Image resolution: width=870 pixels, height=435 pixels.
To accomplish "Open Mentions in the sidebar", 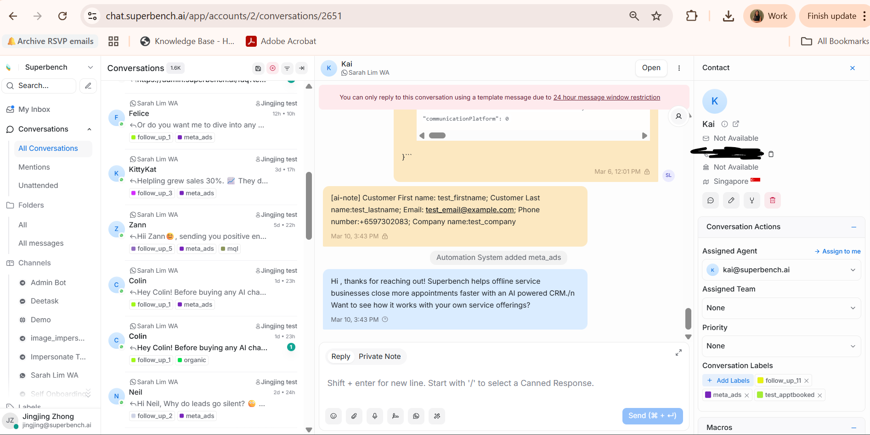I will pyautogui.click(x=34, y=167).
